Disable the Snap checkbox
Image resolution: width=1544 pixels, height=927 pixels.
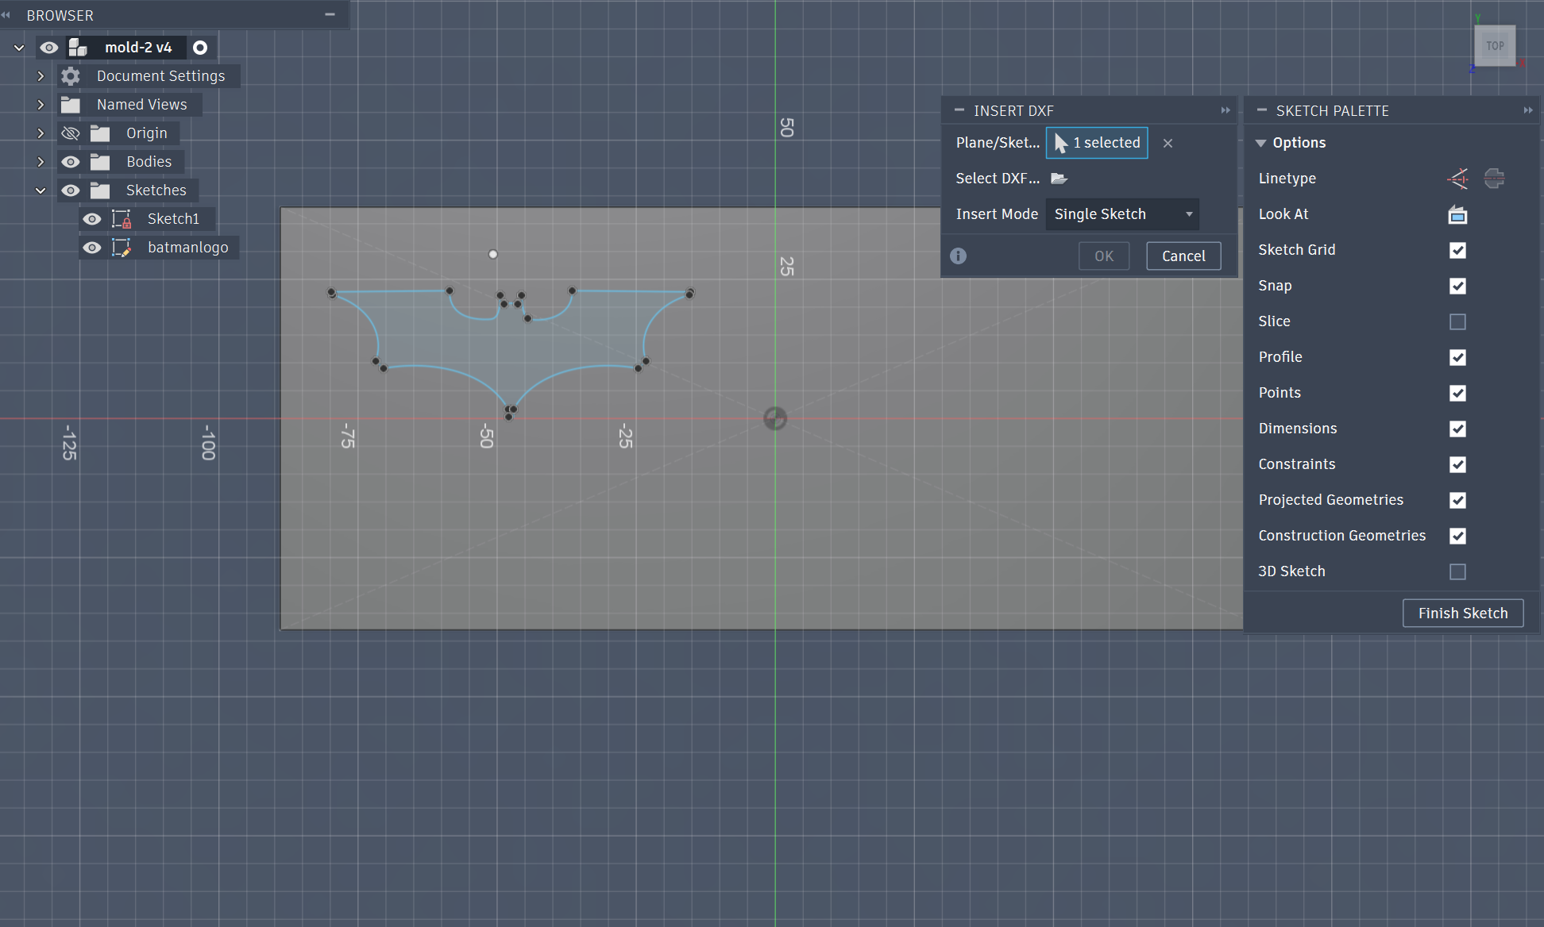(1457, 286)
